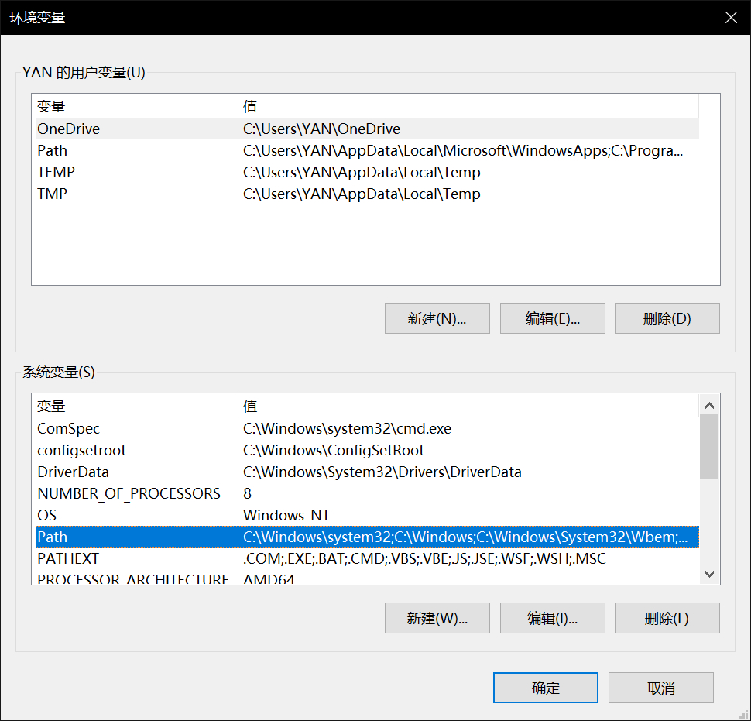This screenshot has width=751, height=721.
Task: Select the ComSpec system variable
Action: point(367,428)
